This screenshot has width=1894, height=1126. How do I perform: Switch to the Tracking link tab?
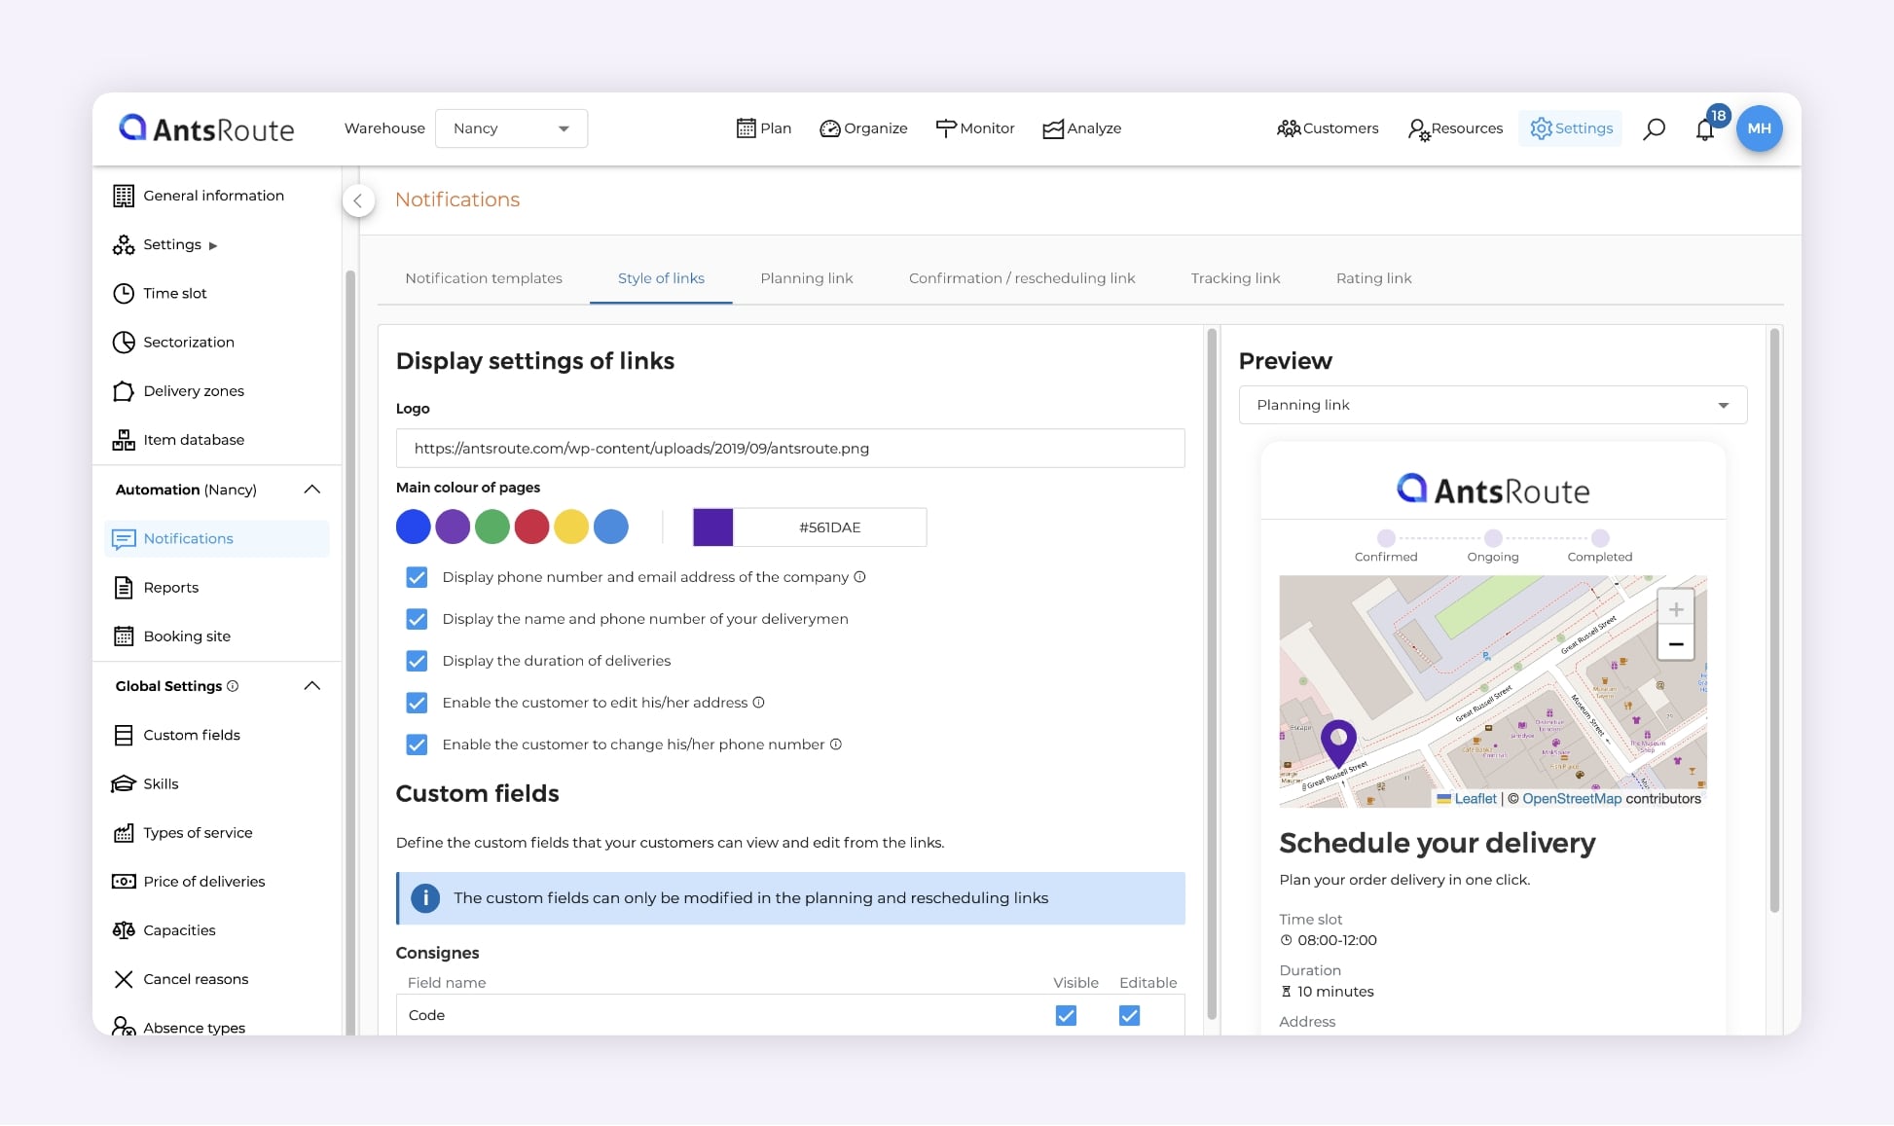pos(1234,278)
